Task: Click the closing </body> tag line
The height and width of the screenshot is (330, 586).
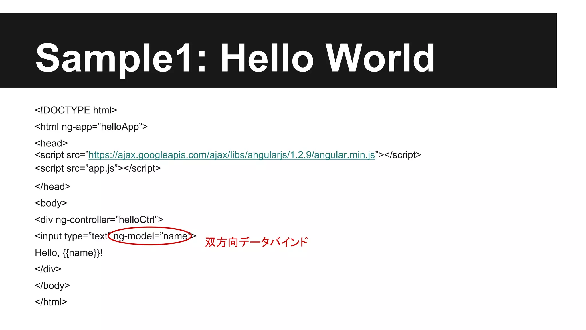Action: 52,286
